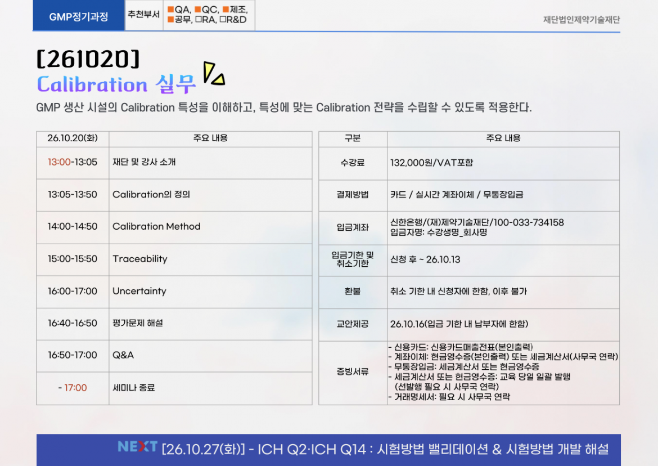Screen dimensions: 658x466
Task: Select the Calibration Method schedule row
Action: (x=156, y=227)
